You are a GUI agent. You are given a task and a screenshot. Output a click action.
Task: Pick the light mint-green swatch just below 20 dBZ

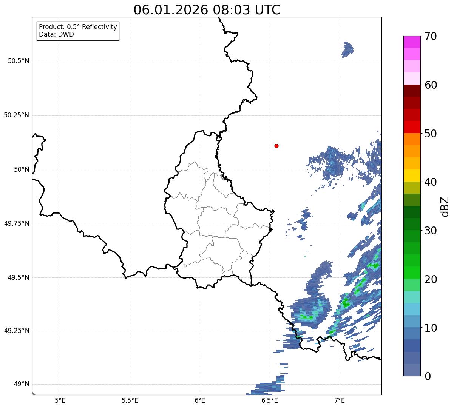point(412,285)
